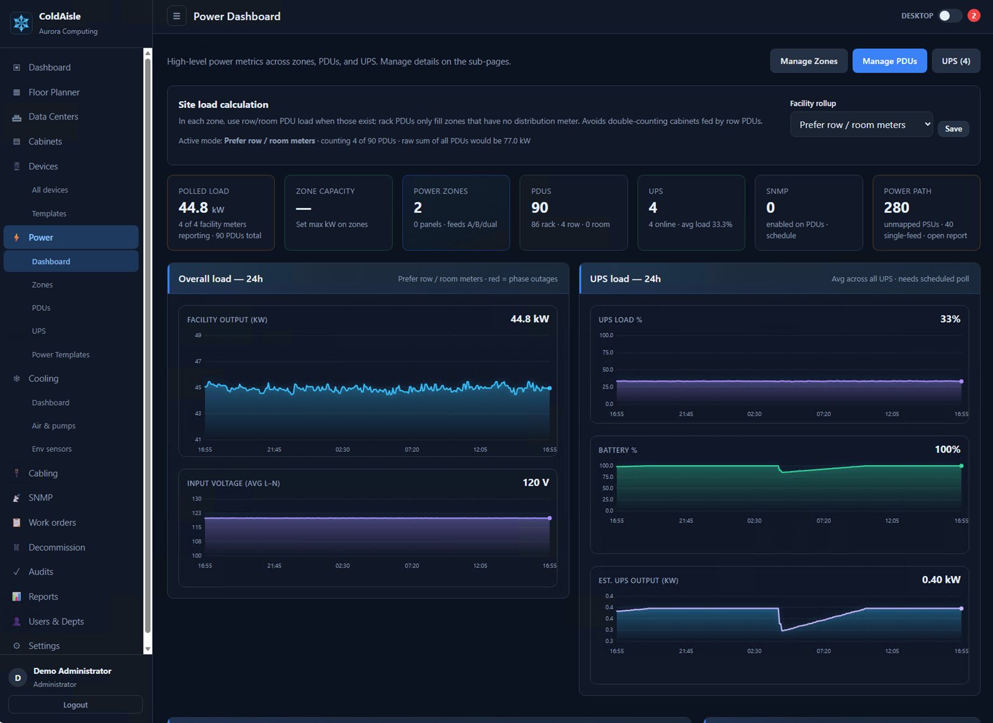The width and height of the screenshot is (993, 723).
Task: Collapse the Power menu section
Action: (71, 237)
